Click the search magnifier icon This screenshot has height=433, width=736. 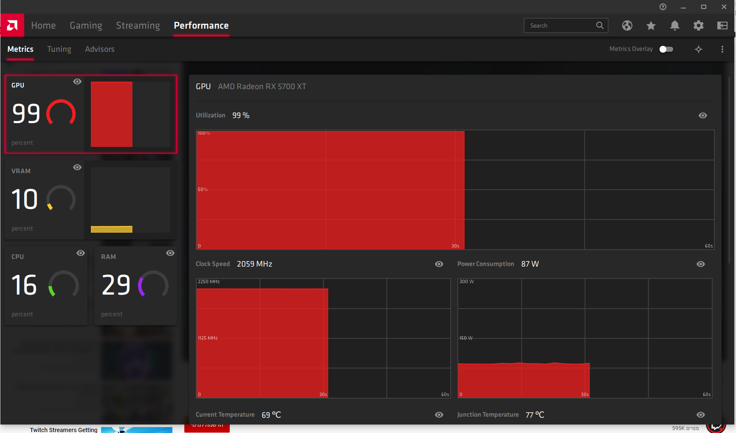[600, 25]
